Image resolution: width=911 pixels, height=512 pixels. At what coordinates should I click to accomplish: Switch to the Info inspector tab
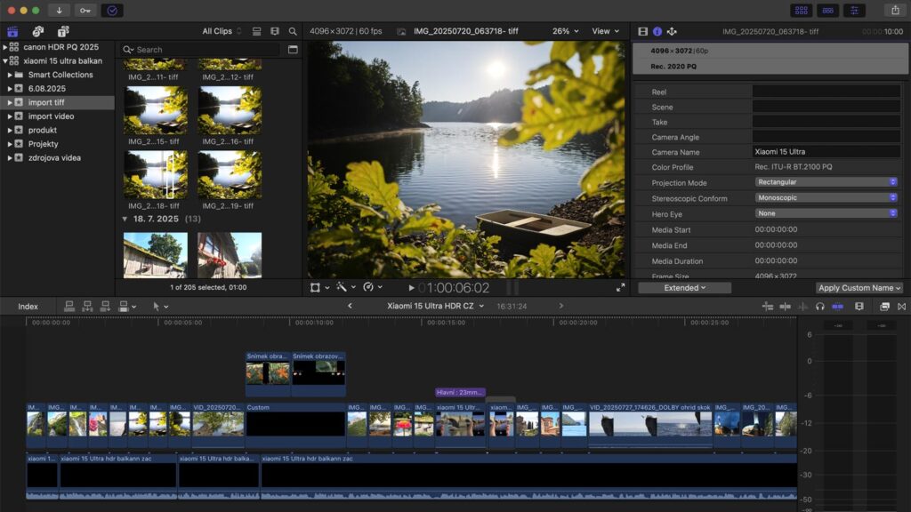coord(656,29)
